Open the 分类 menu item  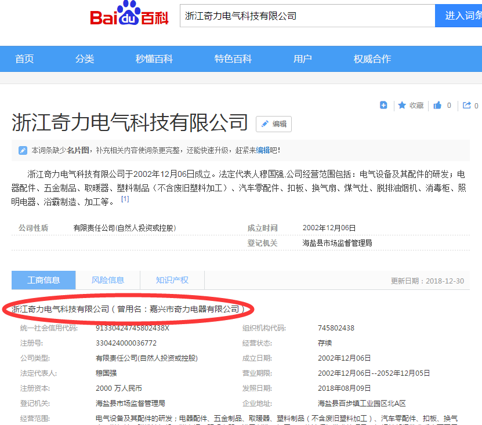coord(84,59)
